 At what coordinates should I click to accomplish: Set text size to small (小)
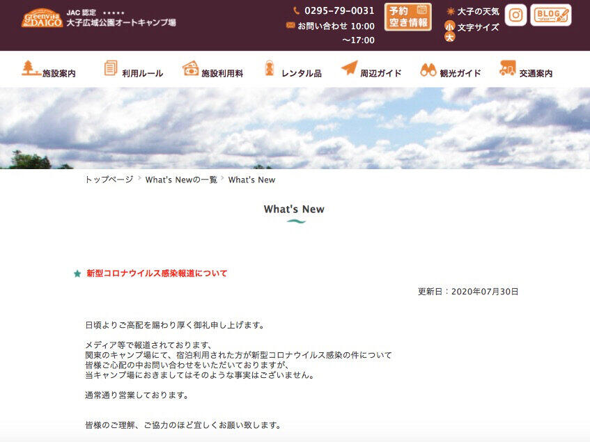(x=449, y=26)
